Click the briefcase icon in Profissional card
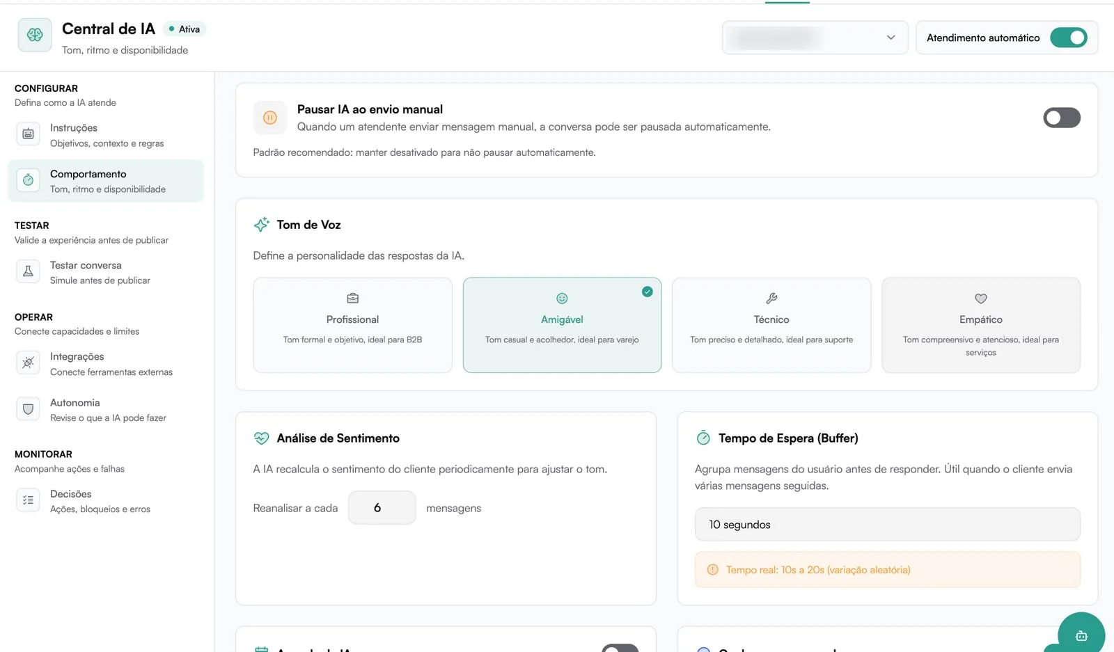Image resolution: width=1114 pixels, height=652 pixels. coord(353,299)
